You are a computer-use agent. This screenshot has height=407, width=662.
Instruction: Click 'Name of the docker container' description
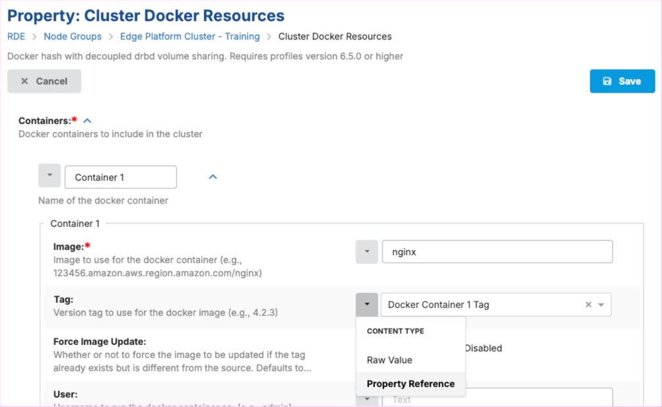(x=104, y=201)
